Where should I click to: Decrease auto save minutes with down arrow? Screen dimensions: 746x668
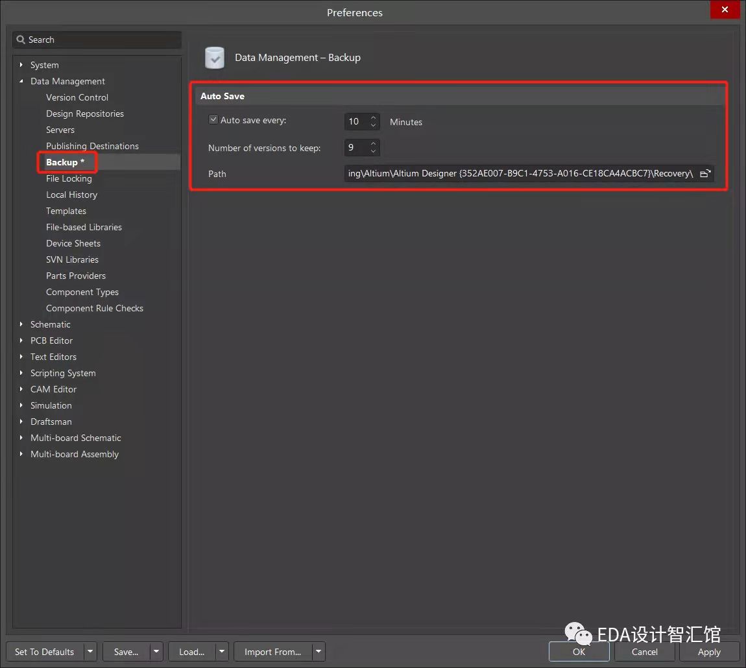374,125
